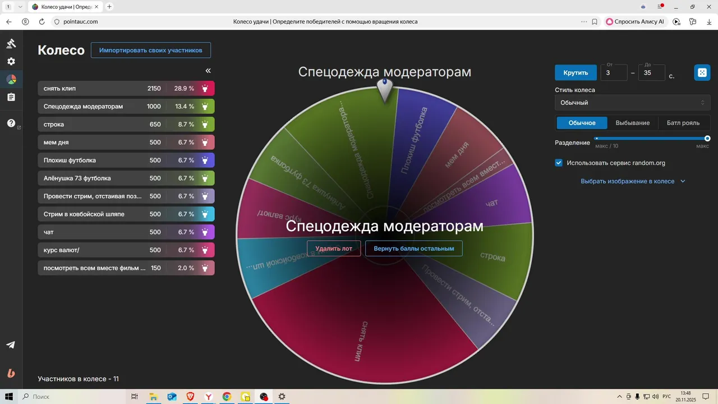Open a new browser tab with plus
The height and width of the screenshot is (404, 718).
(x=109, y=7)
